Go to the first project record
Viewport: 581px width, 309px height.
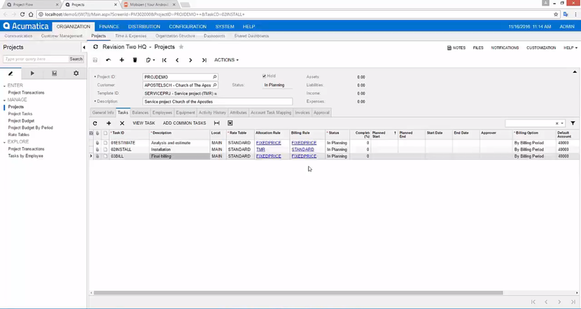click(164, 60)
